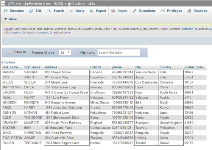Click the United Kingdom country cell
This screenshot has height=150, width=212.
171,123
